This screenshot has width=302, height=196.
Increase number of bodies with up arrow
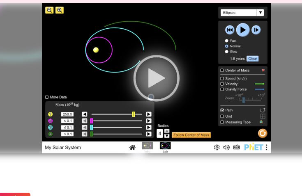[167, 131]
